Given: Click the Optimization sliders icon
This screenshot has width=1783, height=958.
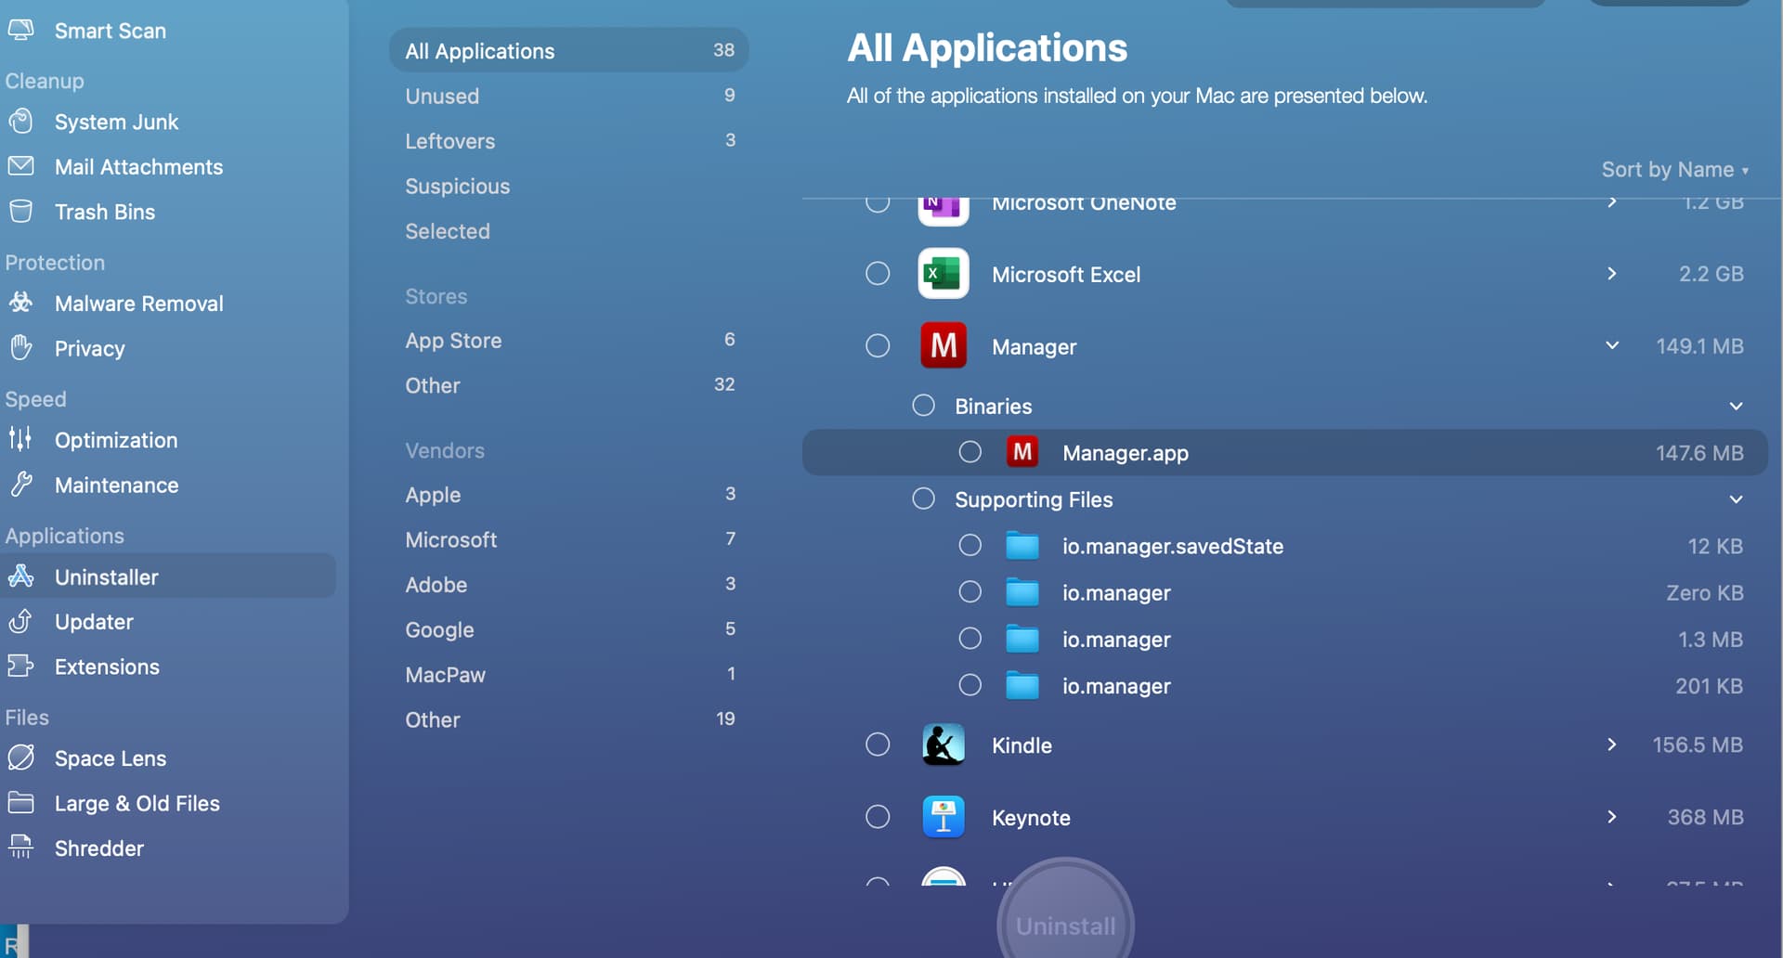Looking at the screenshot, I should click(20, 439).
